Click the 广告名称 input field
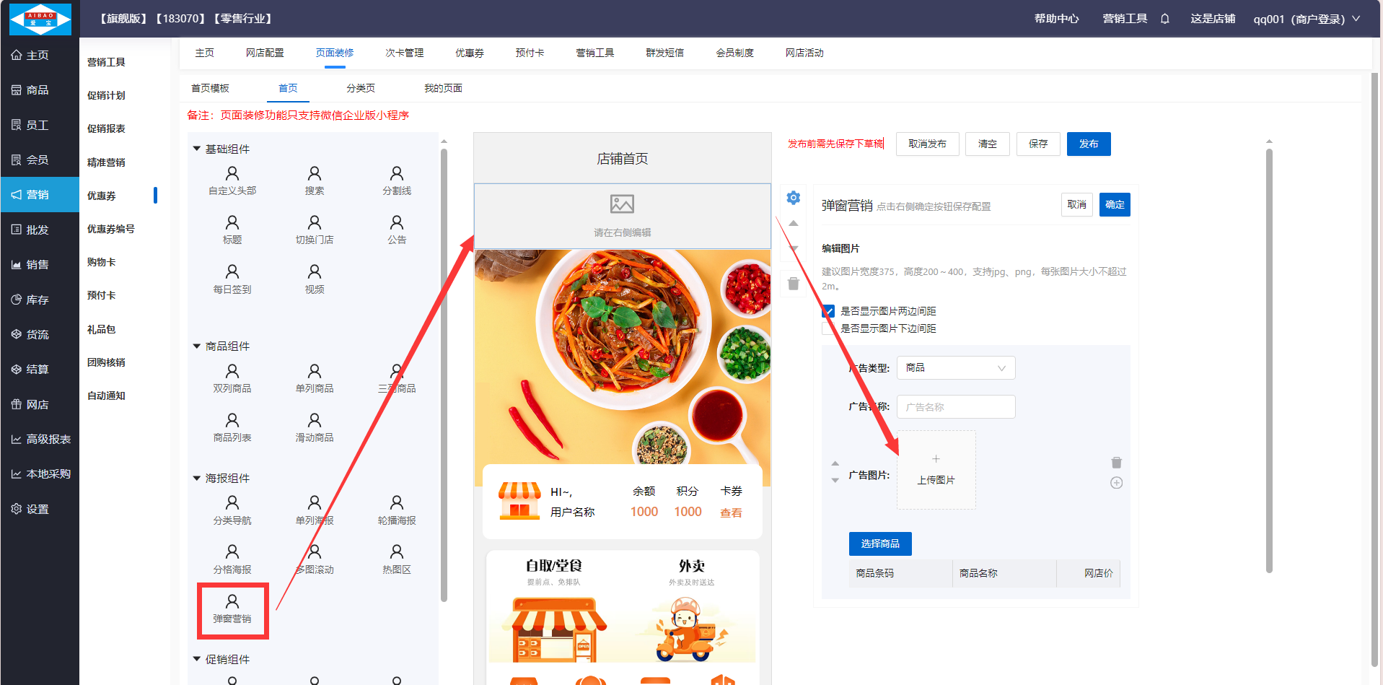Viewport: 1383px width, 685px height. [x=956, y=407]
